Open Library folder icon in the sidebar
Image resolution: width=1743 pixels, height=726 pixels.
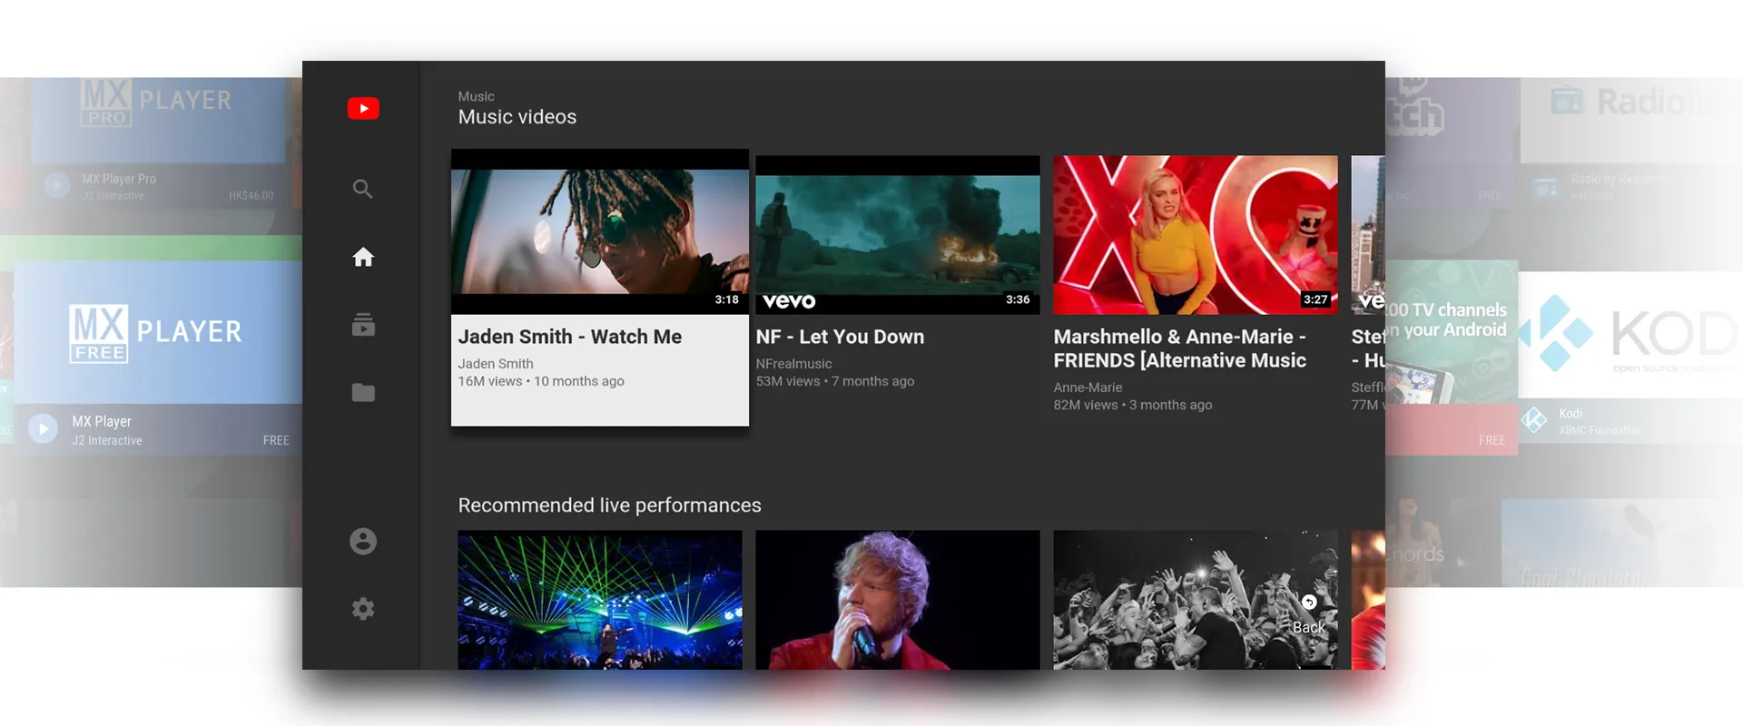pos(363,392)
